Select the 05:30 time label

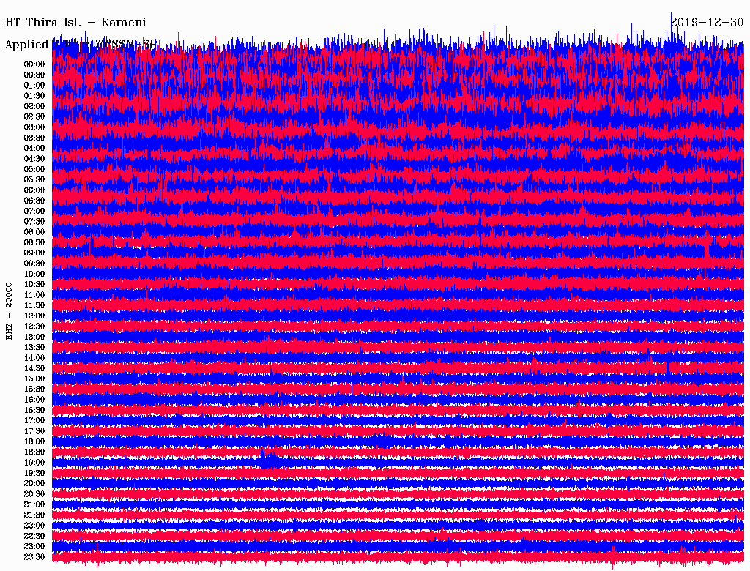tap(34, 180)
